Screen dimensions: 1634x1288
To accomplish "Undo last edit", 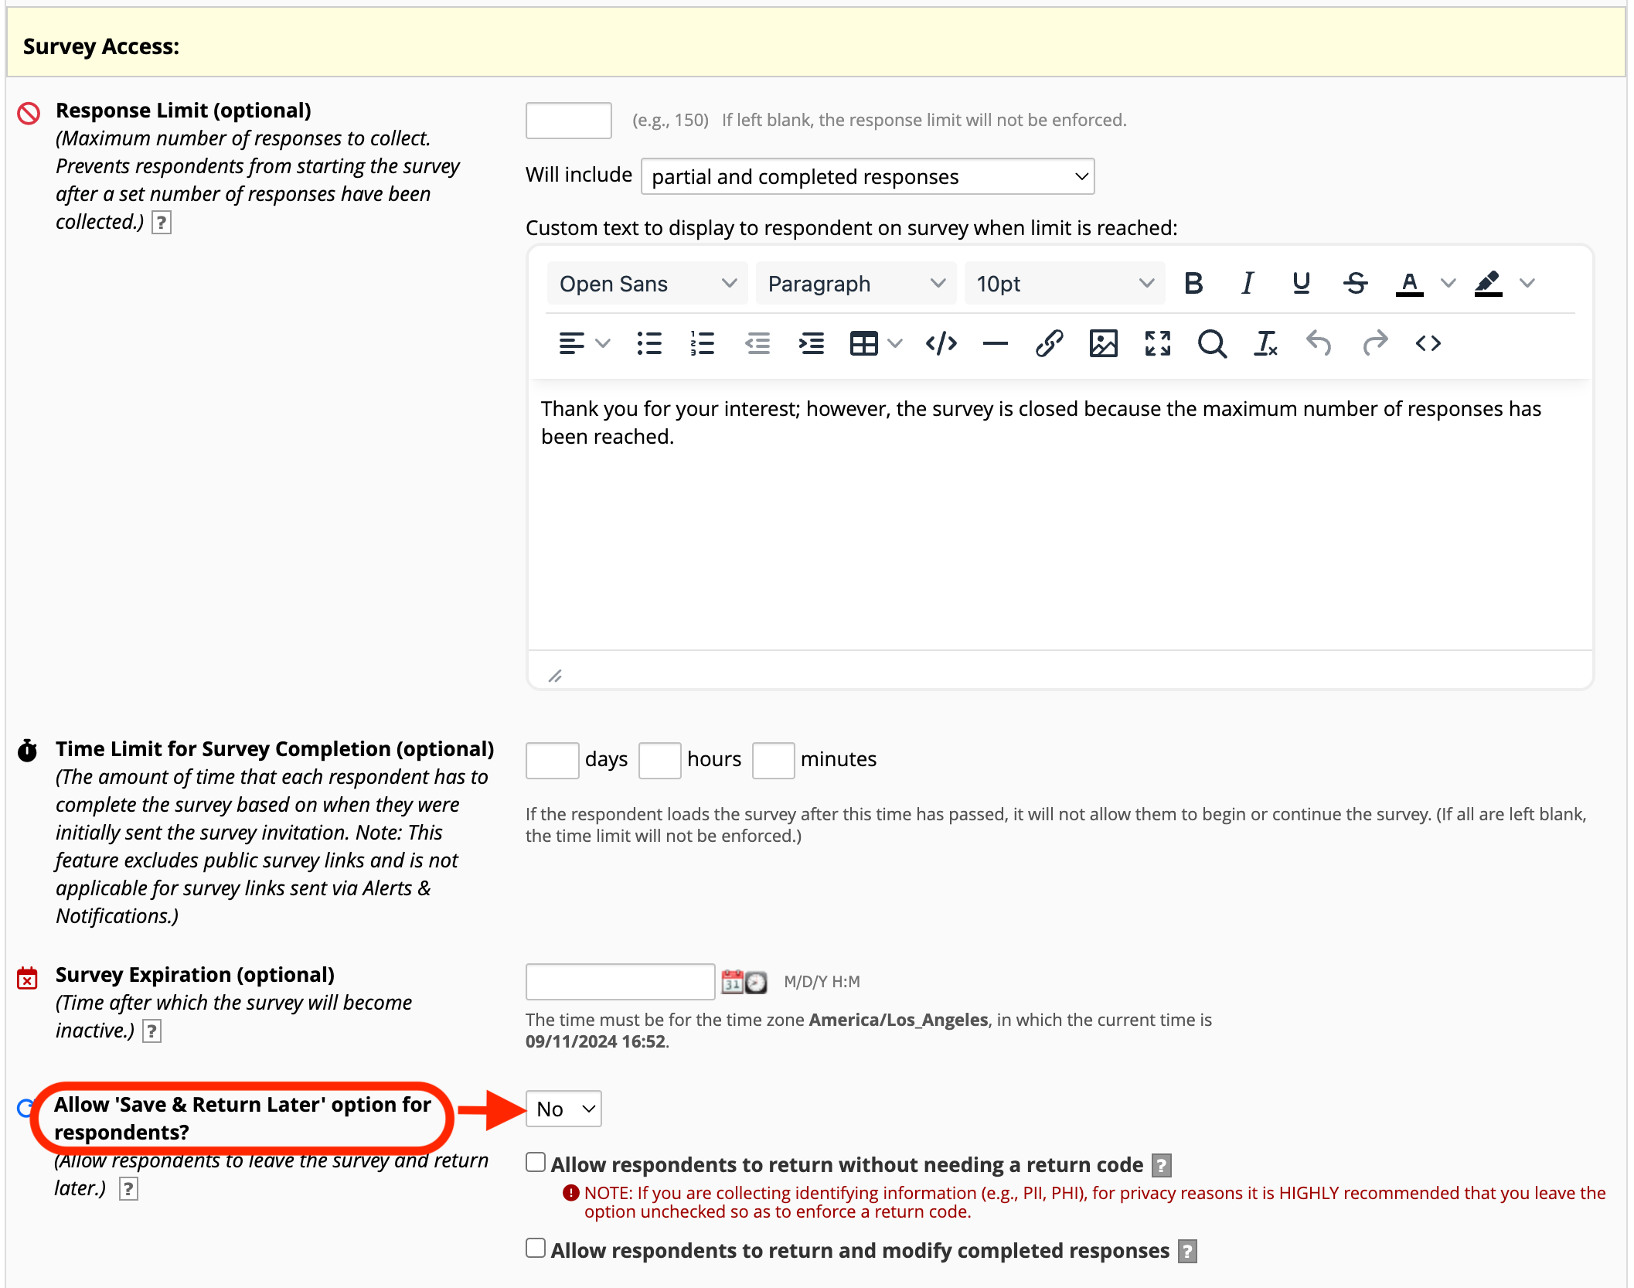I will tap(1319, 343).
